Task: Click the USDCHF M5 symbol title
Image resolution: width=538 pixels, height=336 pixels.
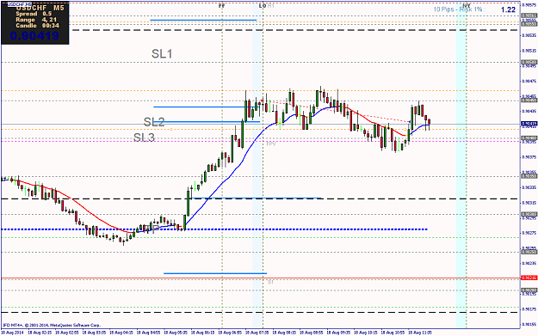Action: click(40, 8)
